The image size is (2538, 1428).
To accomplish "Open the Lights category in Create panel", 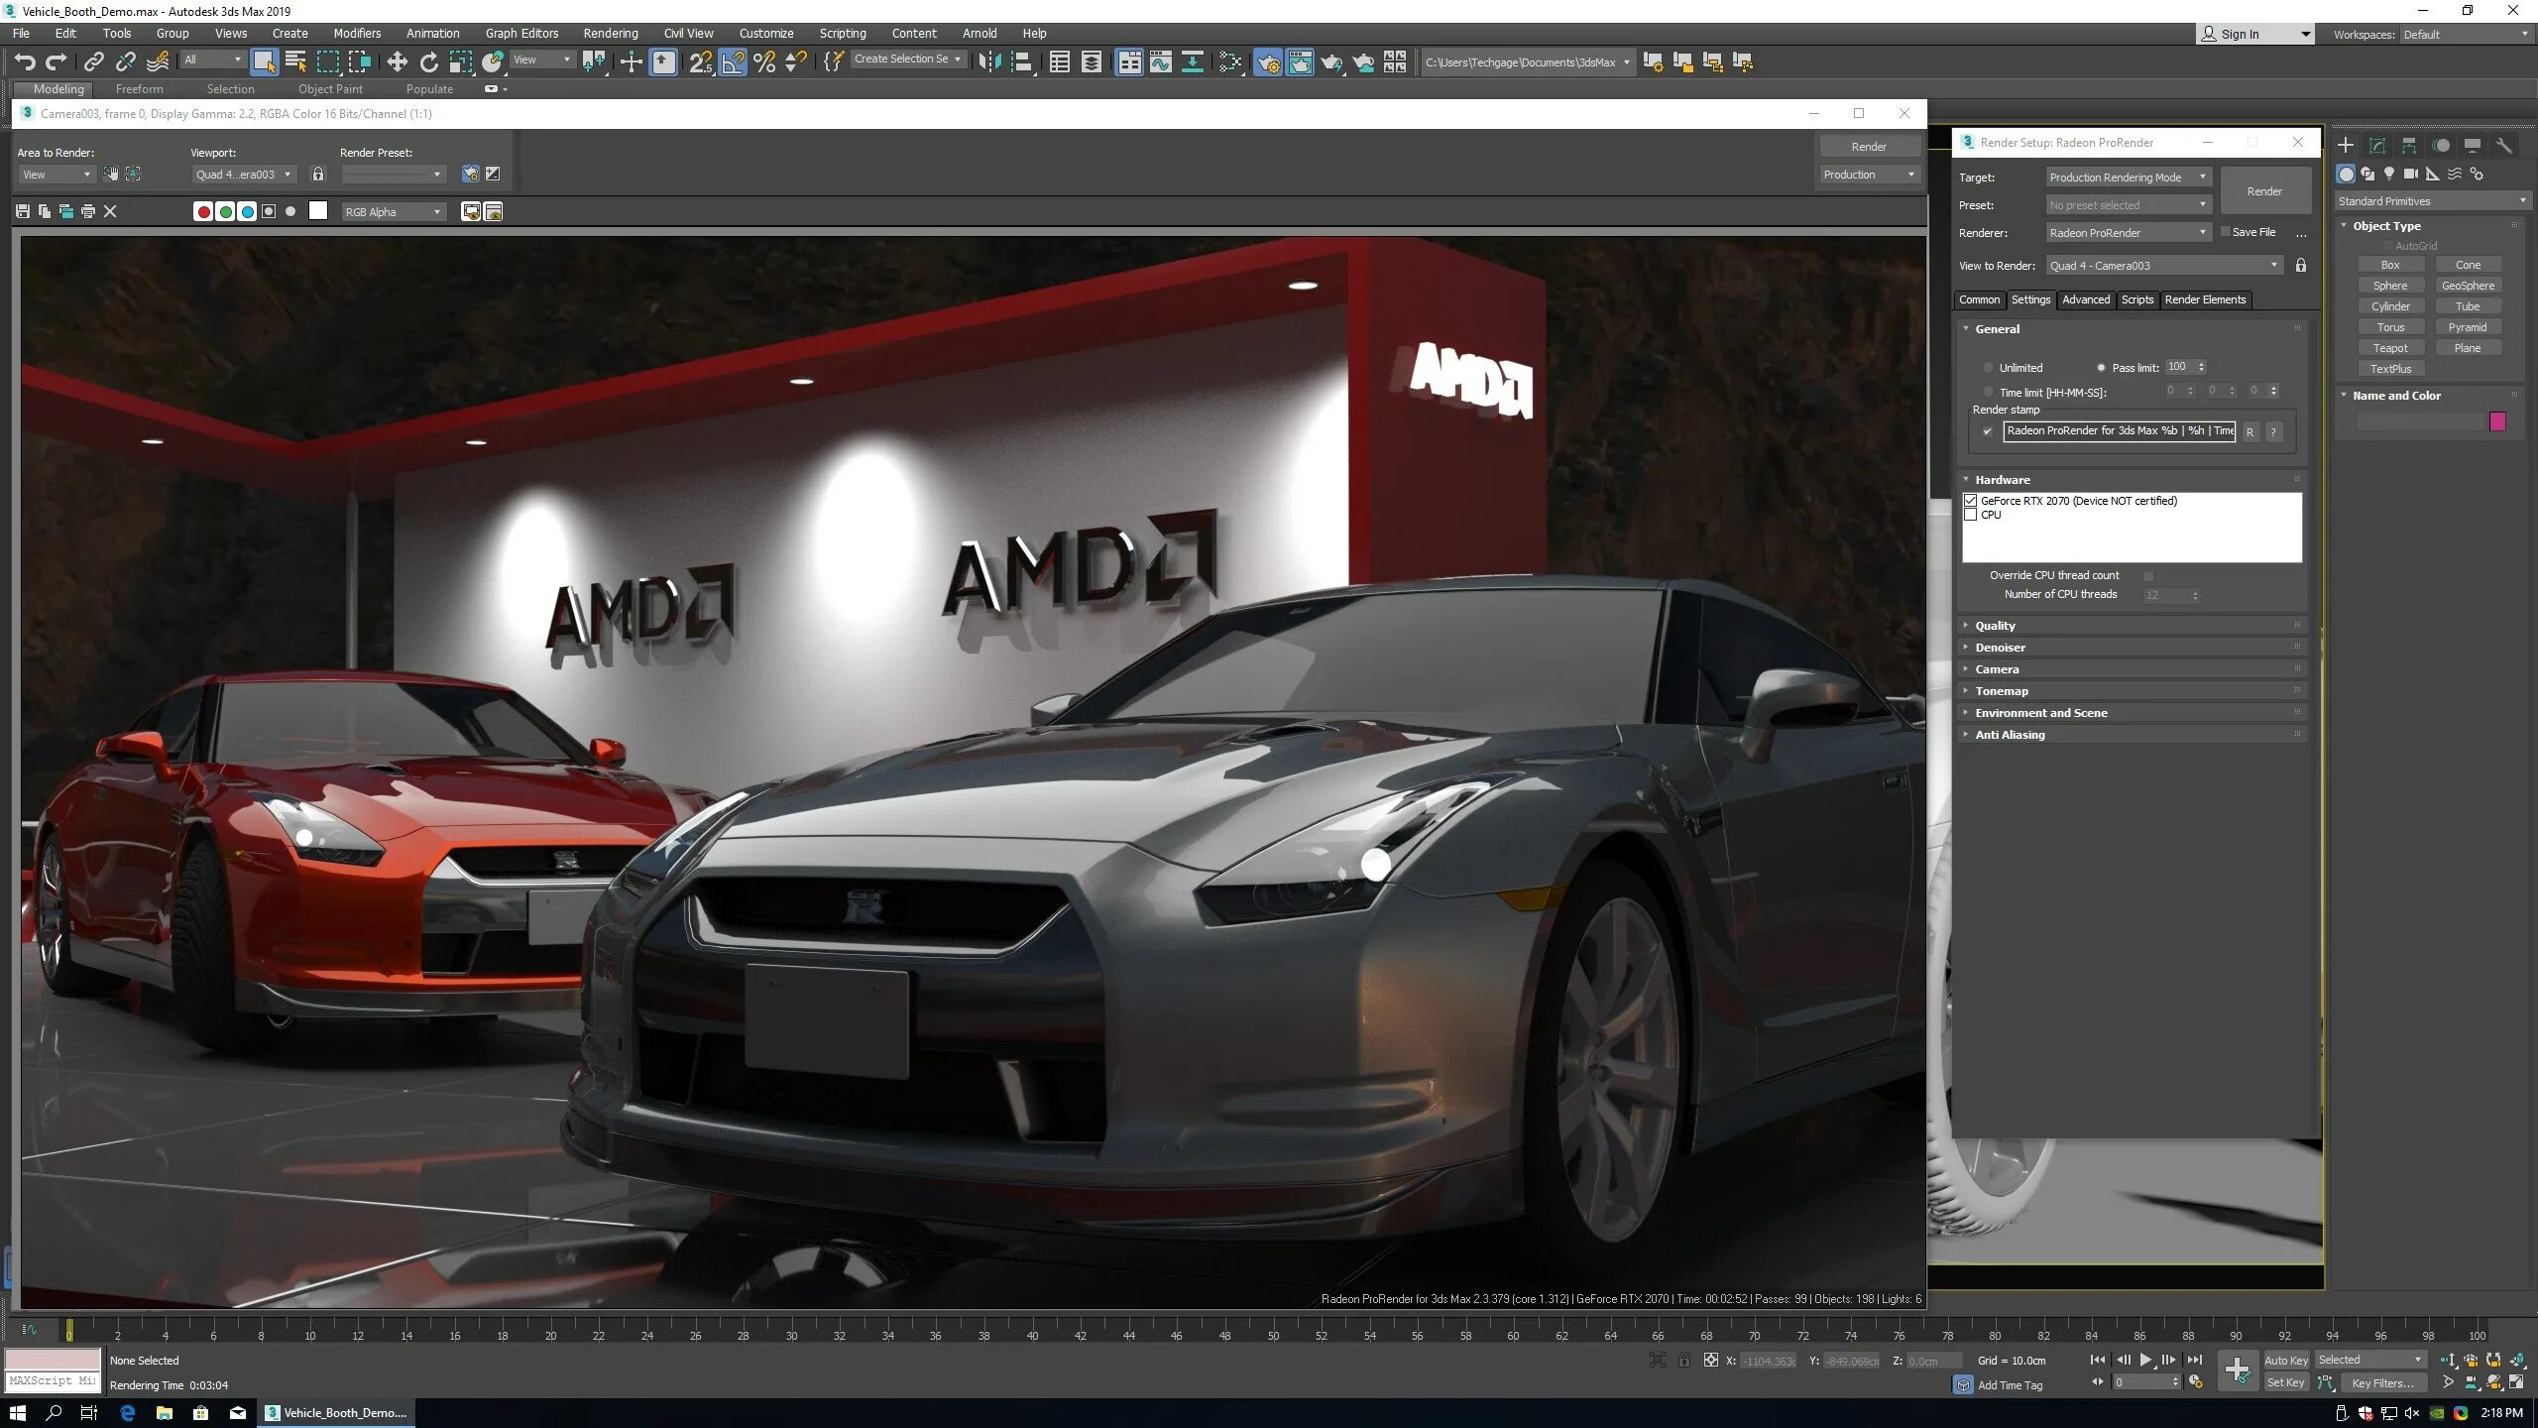I will [2389, 174].
